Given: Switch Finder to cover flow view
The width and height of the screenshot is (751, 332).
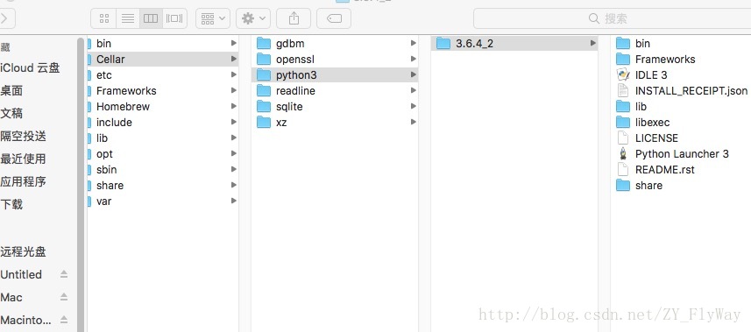Looking at the screenshot, I should (x=174, y=18).
